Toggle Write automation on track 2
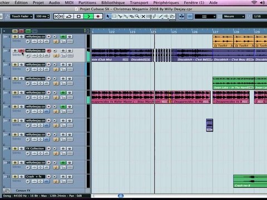This screenshot has width=267, height=200. click(70, 51)
